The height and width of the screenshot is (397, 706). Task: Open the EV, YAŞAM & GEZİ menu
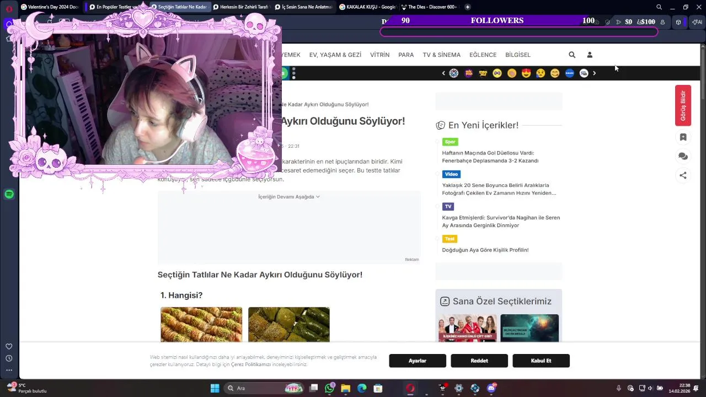pos(335,55)
